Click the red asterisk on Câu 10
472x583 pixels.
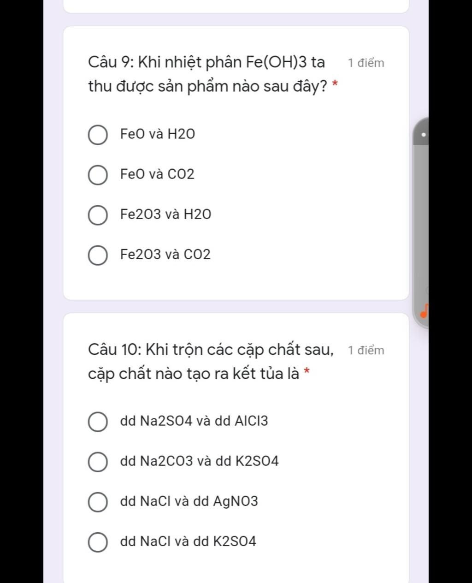click(x=307, y=372)
